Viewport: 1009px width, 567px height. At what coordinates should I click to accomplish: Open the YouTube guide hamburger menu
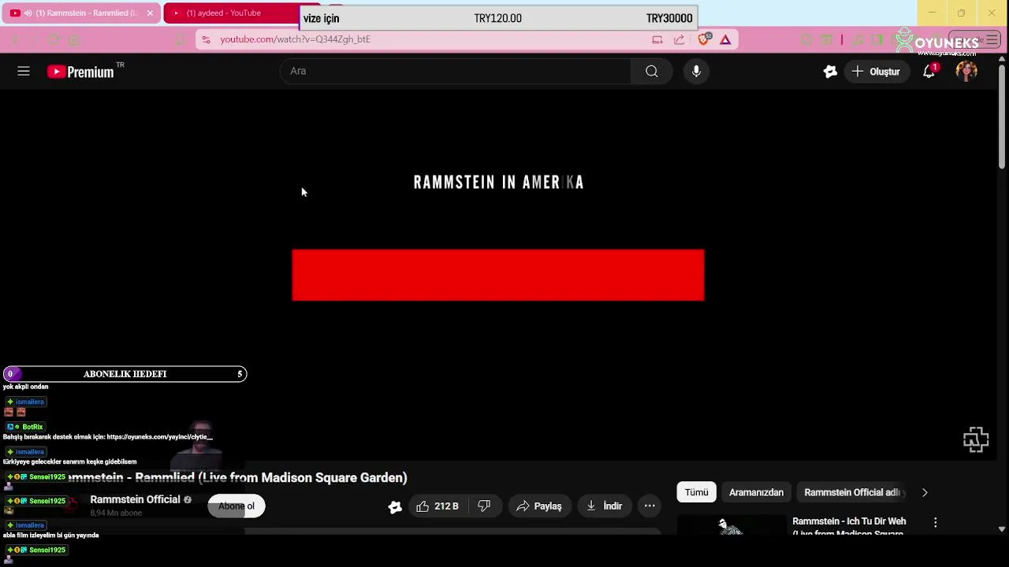point(24,71)
